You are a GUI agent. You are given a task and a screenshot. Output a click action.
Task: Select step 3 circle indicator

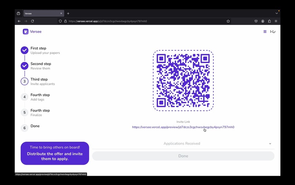25,81
